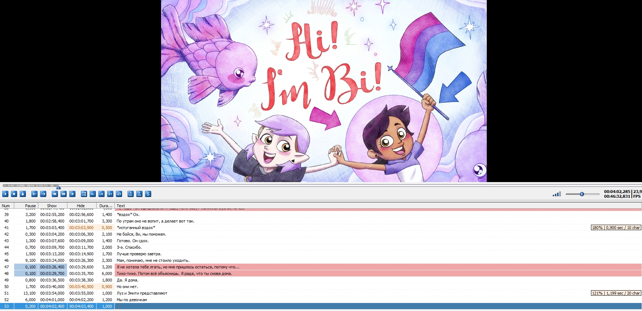The image size is (642, 311).
Task: Select row starting "Я не хотела тебе лгать"
Action: [321, 267]
